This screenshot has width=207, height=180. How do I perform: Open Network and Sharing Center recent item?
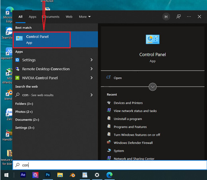tap(134, 158)
